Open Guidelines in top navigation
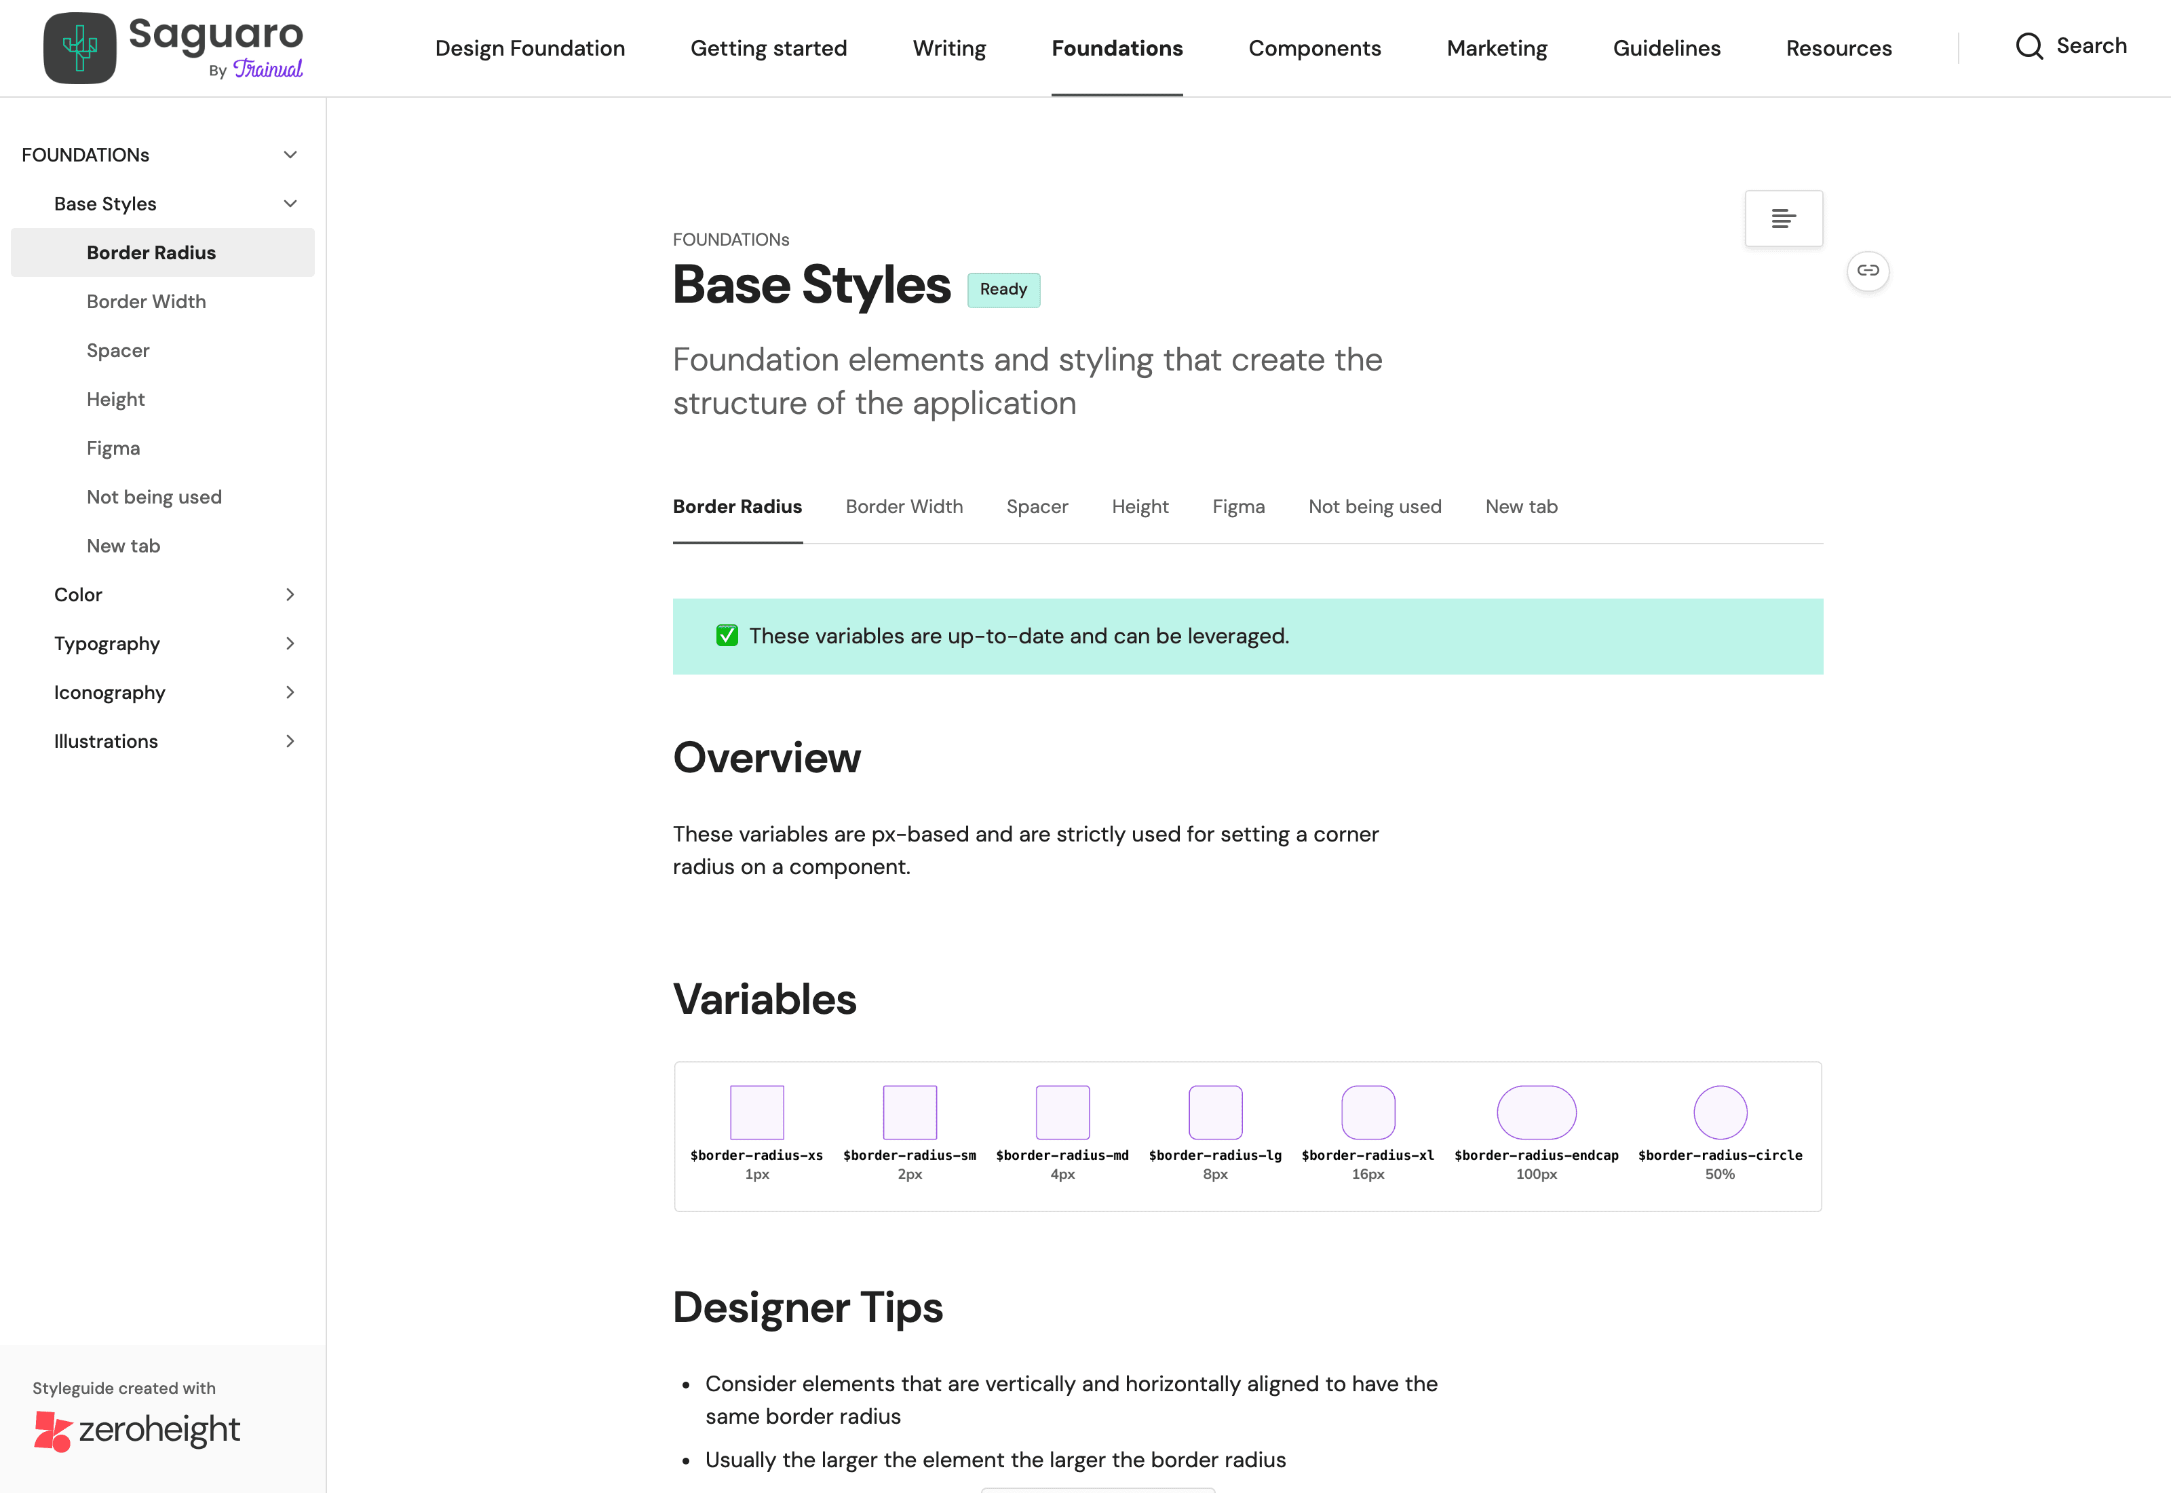 (1666, 48)
